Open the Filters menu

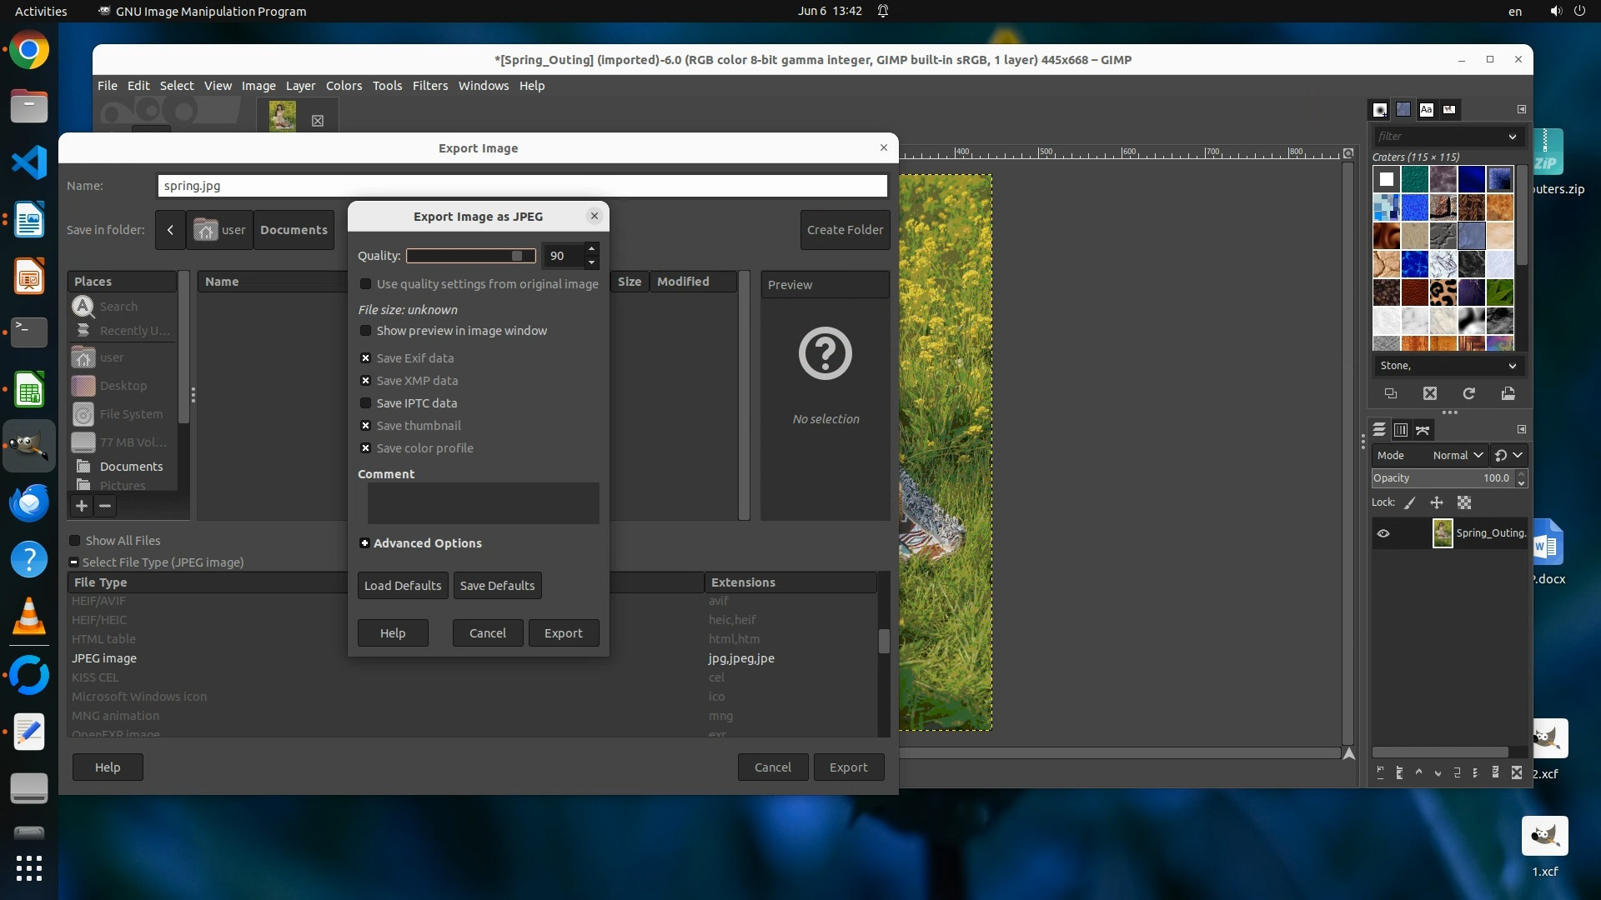(429, 86)
